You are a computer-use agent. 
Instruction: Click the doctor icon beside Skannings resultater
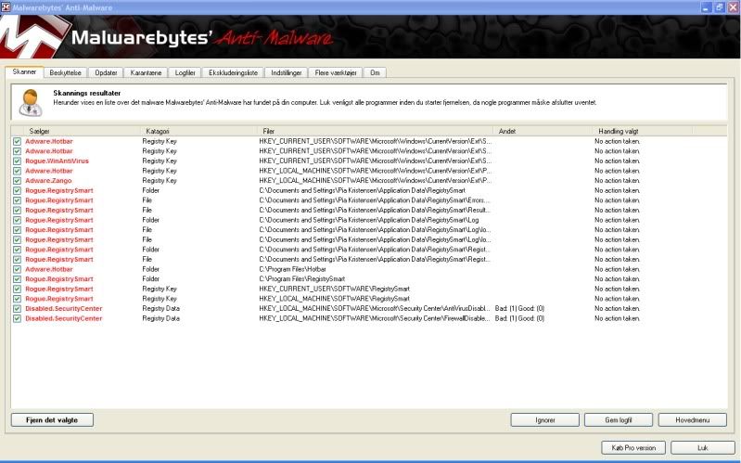(x=31, y=103)
